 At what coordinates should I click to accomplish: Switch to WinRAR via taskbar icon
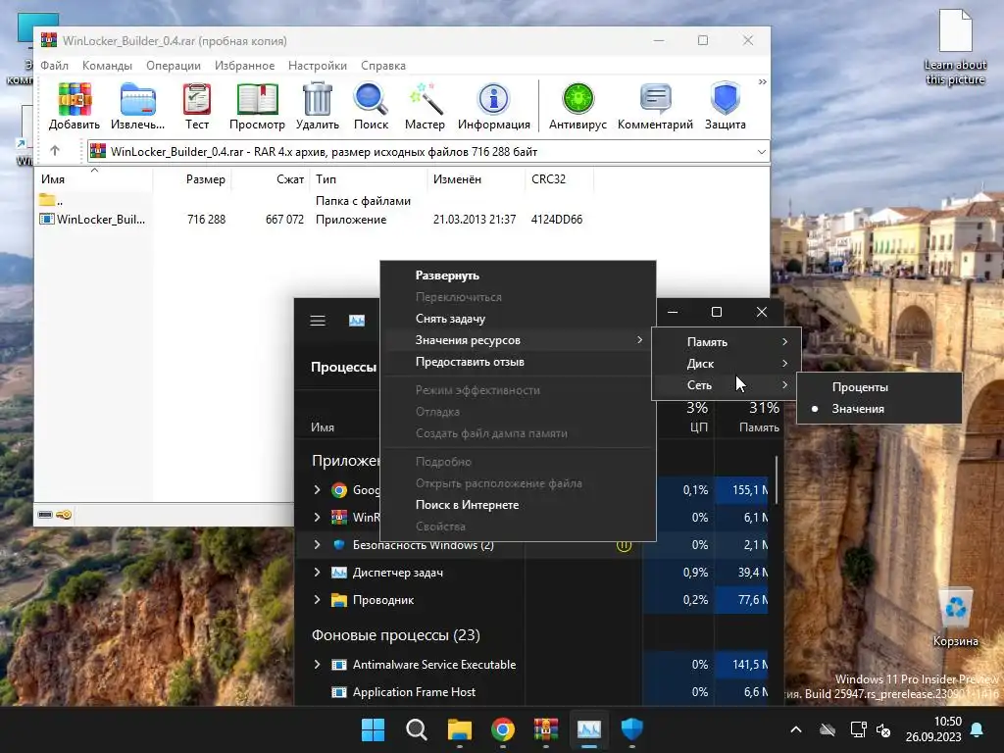click(545, 729)
